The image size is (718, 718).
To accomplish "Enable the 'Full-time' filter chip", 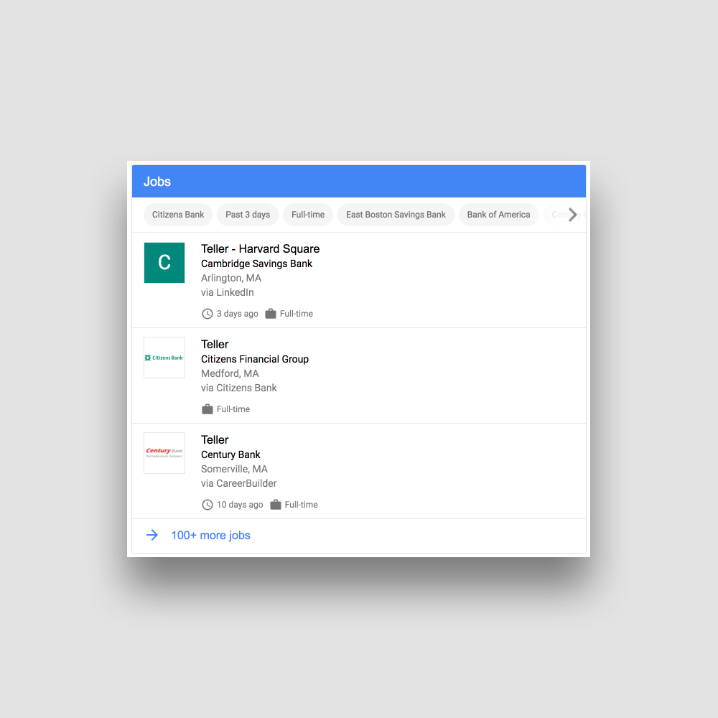I will pyautogui.click(x=308, y=215).
